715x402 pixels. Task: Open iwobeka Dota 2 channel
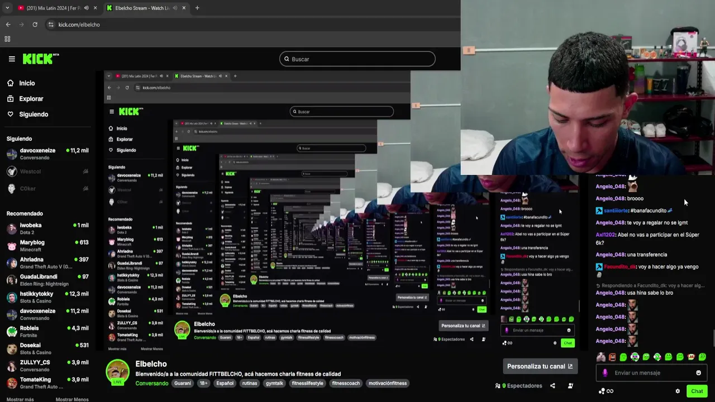47,228
